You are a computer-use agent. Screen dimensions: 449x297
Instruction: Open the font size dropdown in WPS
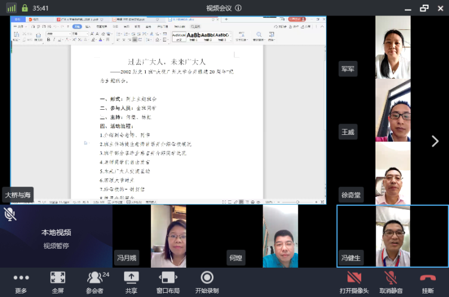(x=87, y=34)
